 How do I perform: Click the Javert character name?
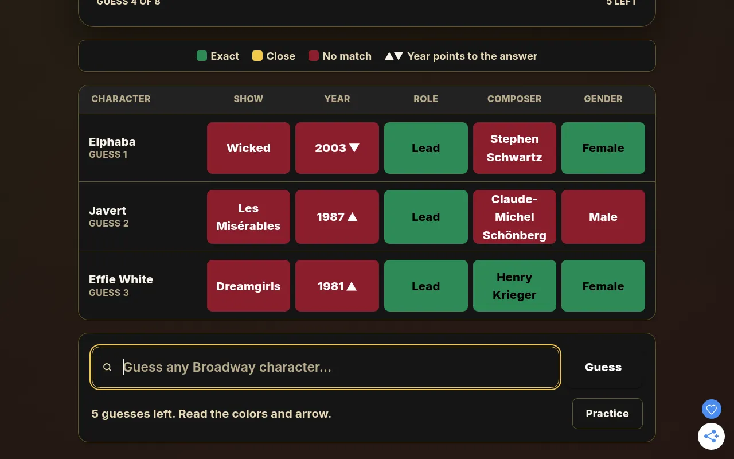108,211
